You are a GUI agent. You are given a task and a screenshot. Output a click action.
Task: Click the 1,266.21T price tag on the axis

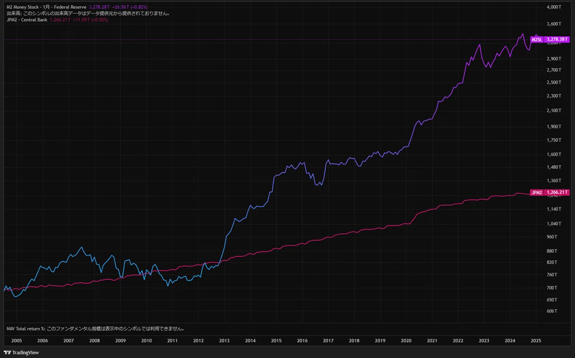[x=557, y=193]
